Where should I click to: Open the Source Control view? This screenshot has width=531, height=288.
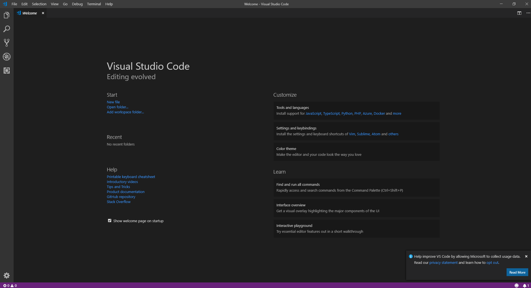point(7,43)
